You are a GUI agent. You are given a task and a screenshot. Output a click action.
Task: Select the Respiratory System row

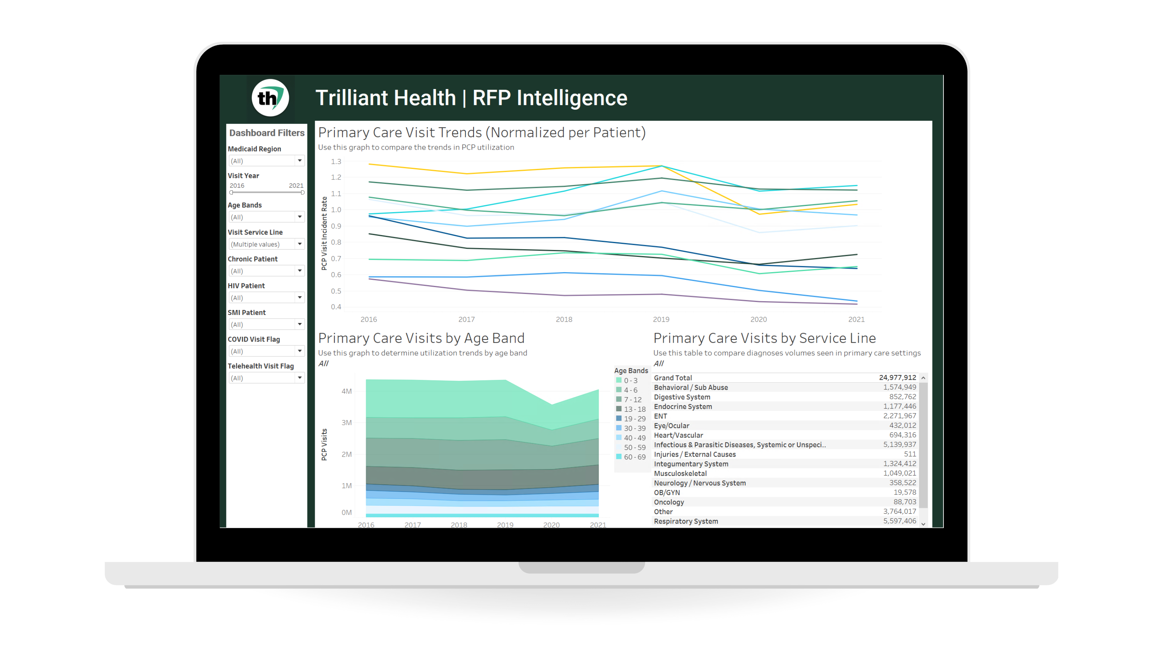click(785, 521)
